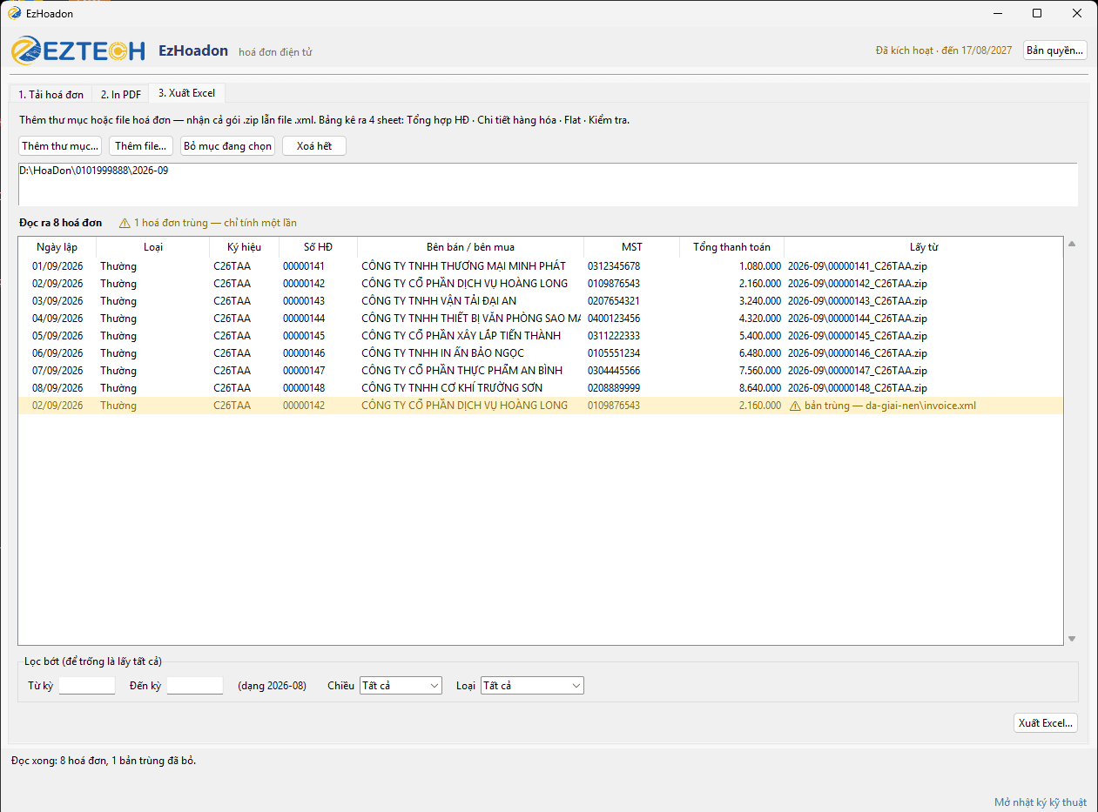Viewport: 1098px width, 812px height.
Task: Click MST value 0208889999
Action: [x=614, y=388]
